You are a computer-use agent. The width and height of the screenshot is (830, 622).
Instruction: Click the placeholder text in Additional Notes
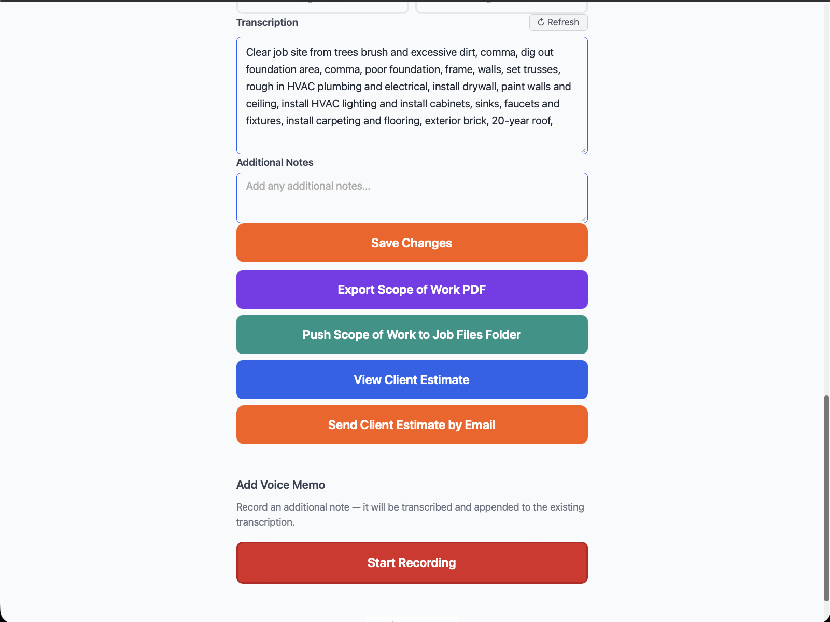tap(308, 186)
